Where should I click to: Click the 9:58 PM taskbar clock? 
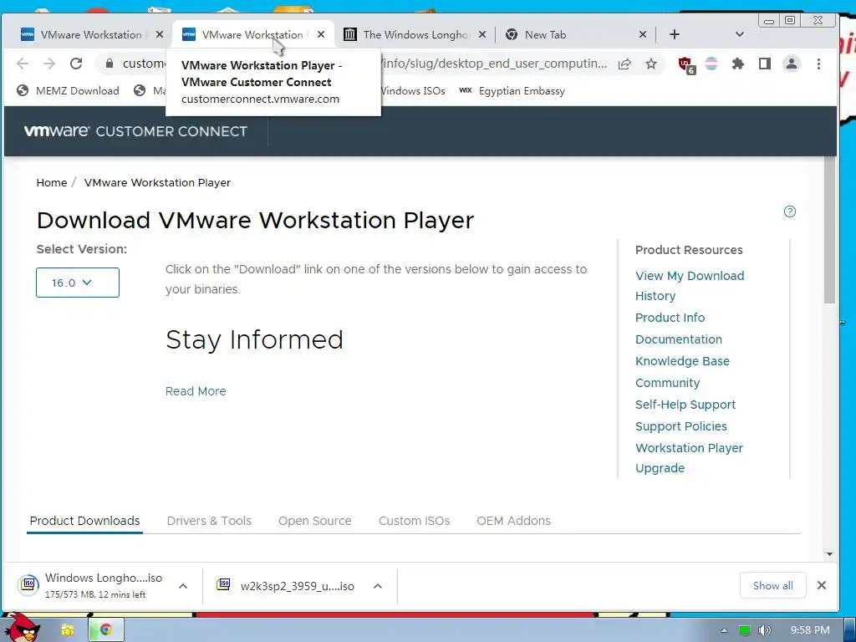tap(809, 630)
